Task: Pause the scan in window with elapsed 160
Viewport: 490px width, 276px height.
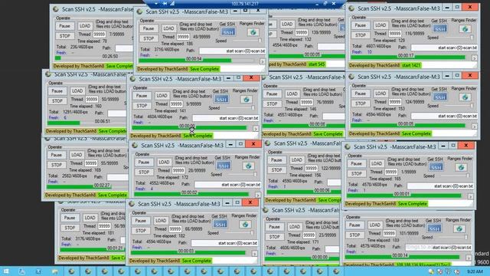Action: point(57,91)
